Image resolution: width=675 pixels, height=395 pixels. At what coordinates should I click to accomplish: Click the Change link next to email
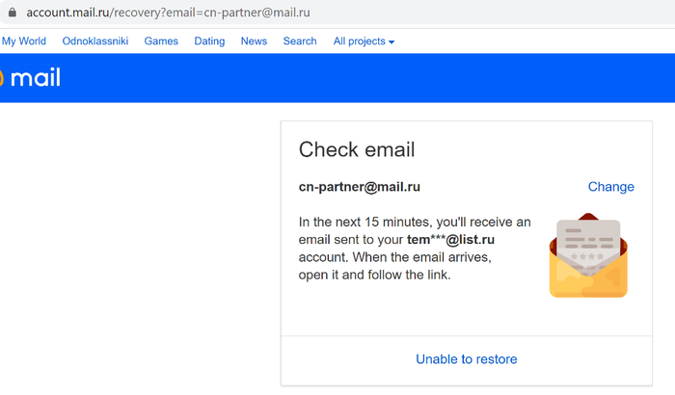[610, 187]
